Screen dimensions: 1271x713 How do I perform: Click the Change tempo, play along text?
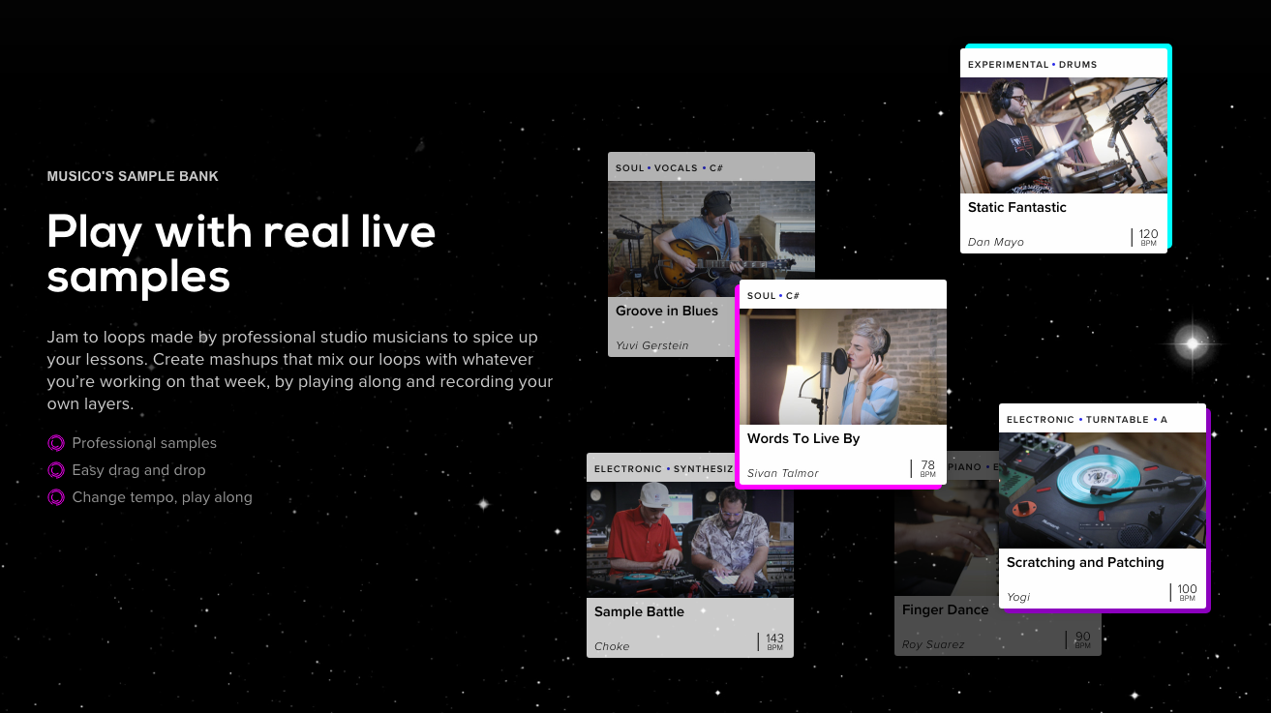pyautogui.click(x=162, y=497)
